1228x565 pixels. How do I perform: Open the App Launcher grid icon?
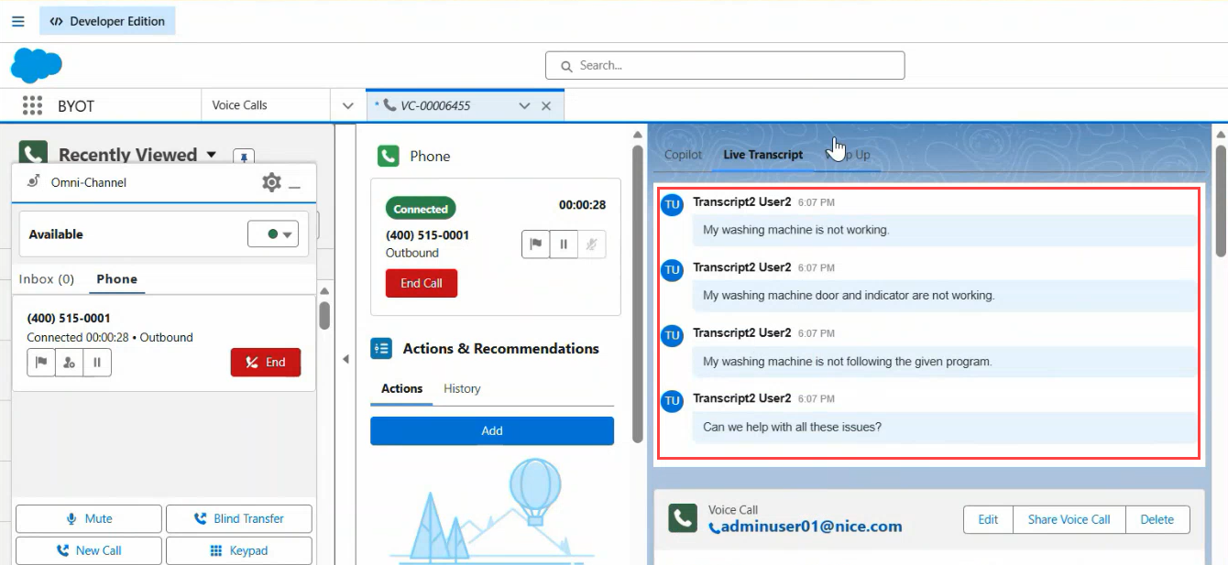click(x=32, y=105)
